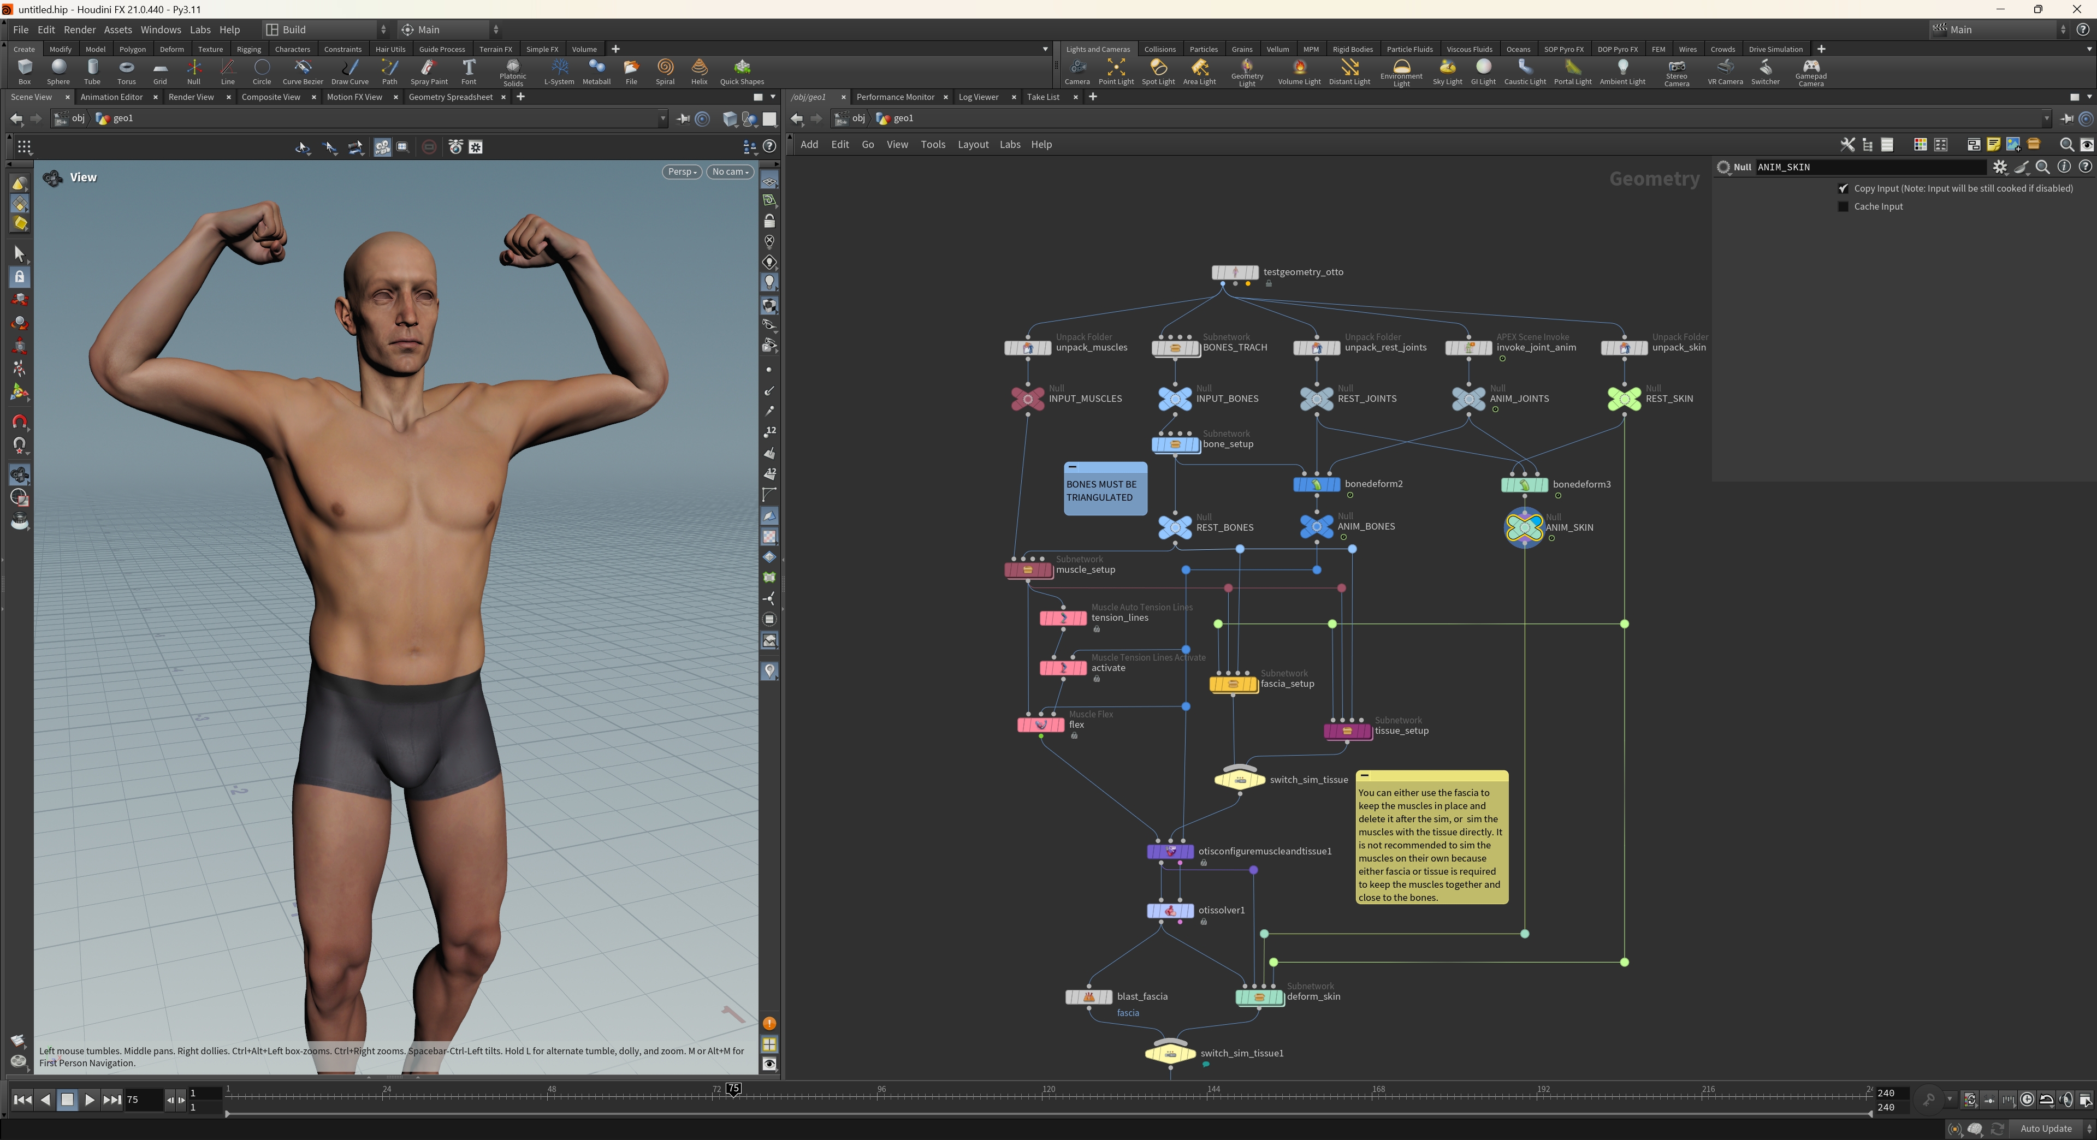Enable the Cache Input checkbox
This screenshot has height=1140, width=2097.
[1843, 207]
